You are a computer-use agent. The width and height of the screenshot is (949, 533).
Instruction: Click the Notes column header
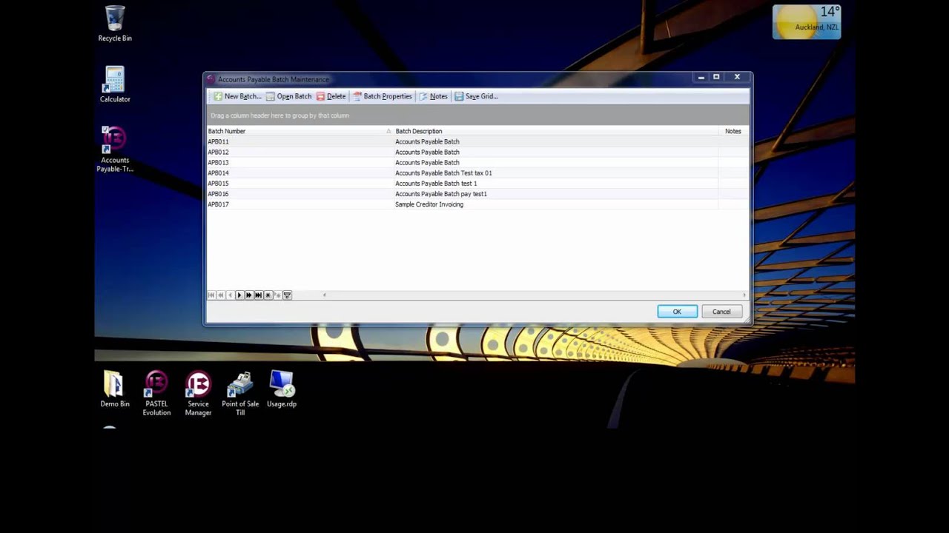click(x=733, y=131)
